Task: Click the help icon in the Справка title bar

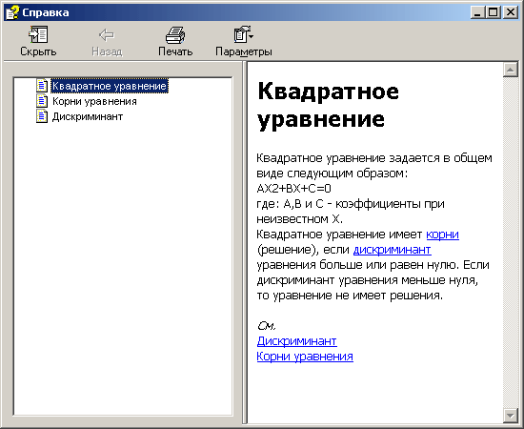Action: coord(12,12)
